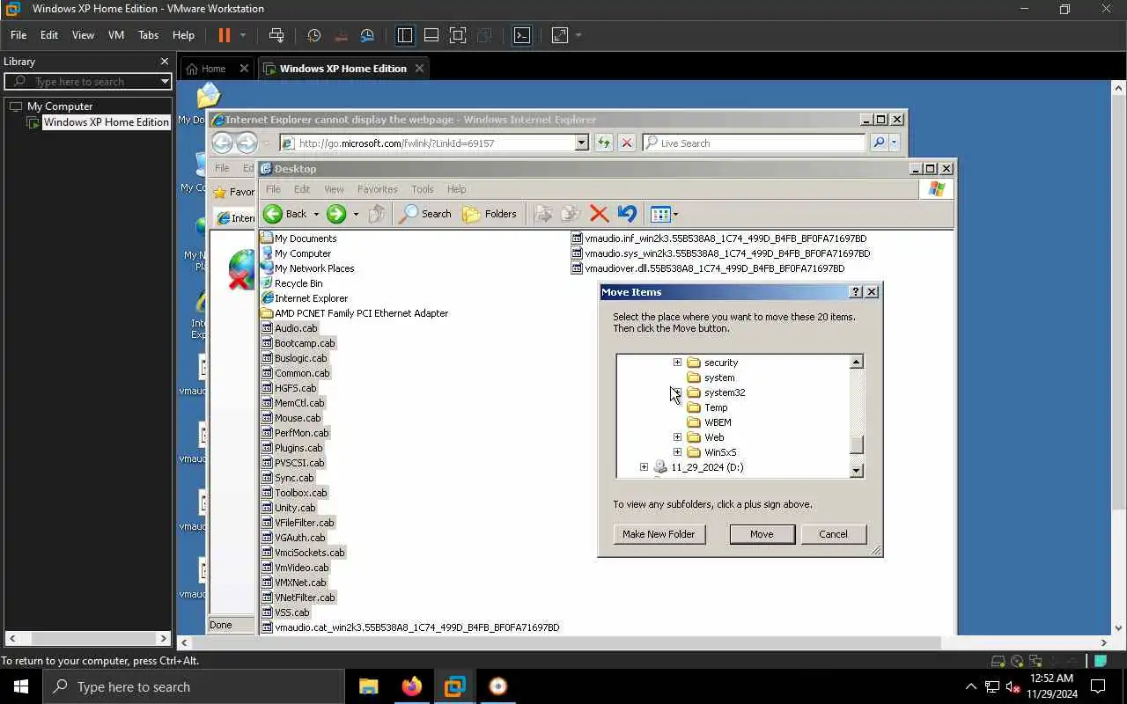The height and width of the screenshot is (704, 1127).
Task: Close the Library panel
Action: pyautogui.click(x=164, y=62)
